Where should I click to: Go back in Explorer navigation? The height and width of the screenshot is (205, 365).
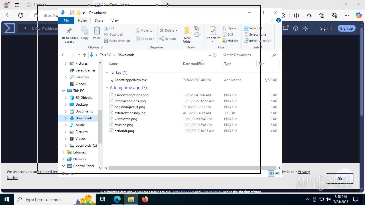64,55
